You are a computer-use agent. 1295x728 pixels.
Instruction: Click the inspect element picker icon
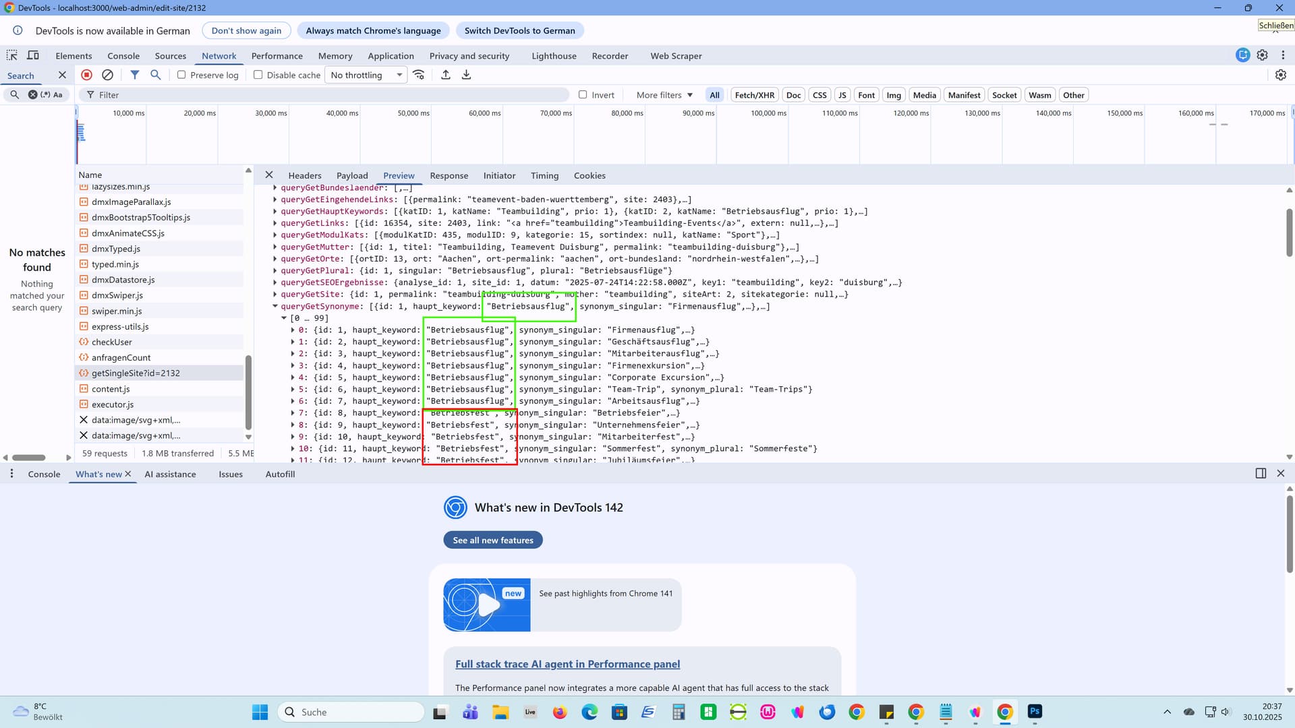(x=12, y=55)
